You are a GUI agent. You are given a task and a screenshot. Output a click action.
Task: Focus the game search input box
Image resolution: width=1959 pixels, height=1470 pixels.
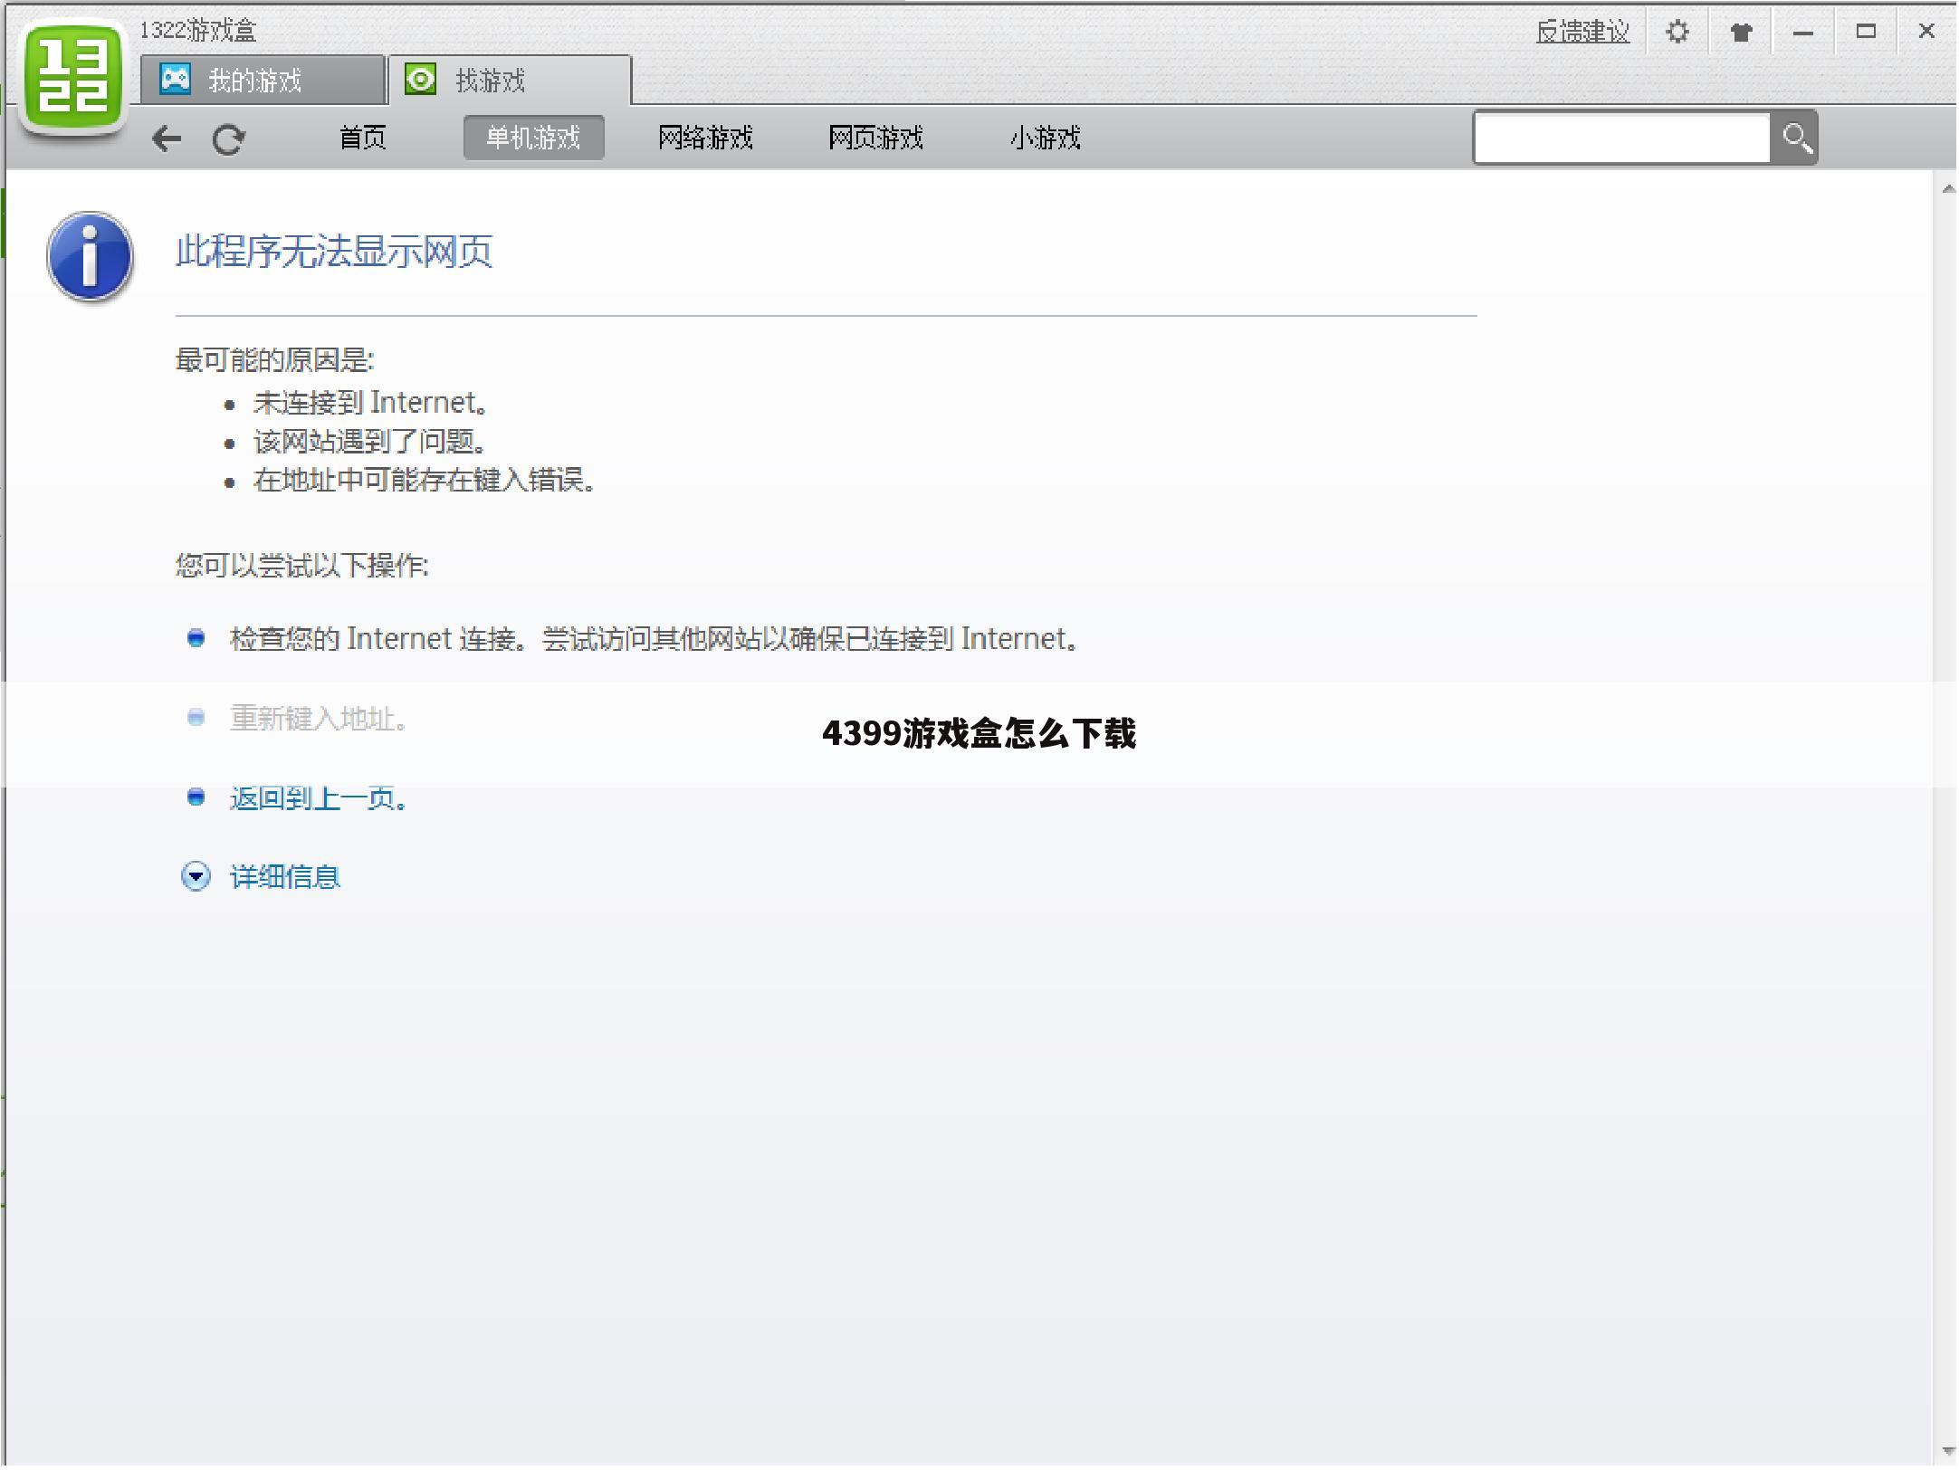point(1621,138)
